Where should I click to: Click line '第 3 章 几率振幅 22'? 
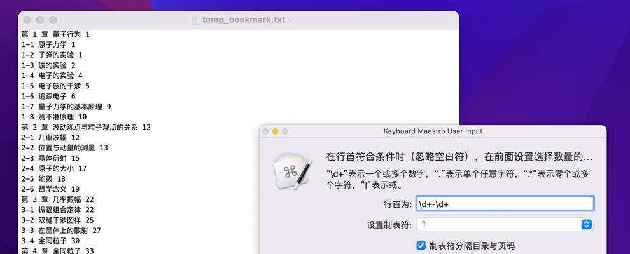[57, 199]
